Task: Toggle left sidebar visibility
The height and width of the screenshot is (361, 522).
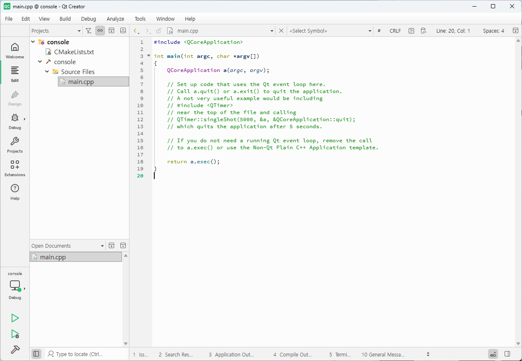Action: click(36, 354)
